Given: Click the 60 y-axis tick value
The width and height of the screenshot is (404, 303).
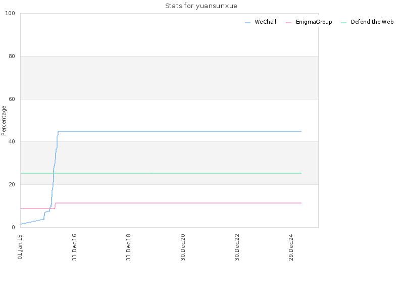Looking at the screenshot, I should pos(12,99).
